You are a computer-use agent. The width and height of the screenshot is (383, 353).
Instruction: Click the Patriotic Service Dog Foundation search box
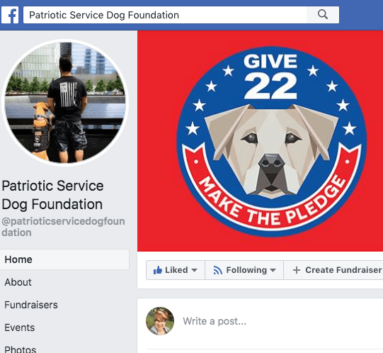point(165,15)
